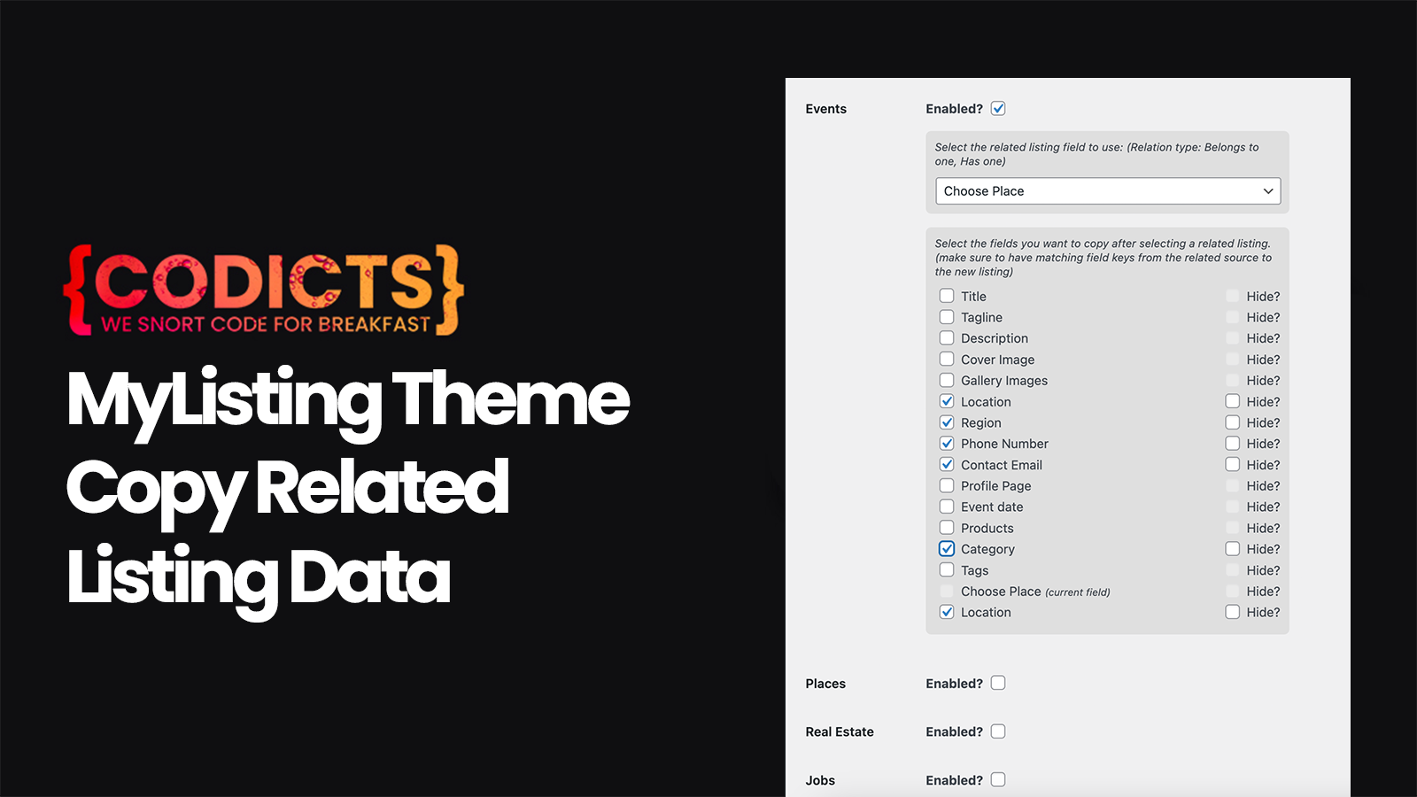Check the Event date checkbox
Viewport: 1417px width, 797px height.
click(947, 507)
